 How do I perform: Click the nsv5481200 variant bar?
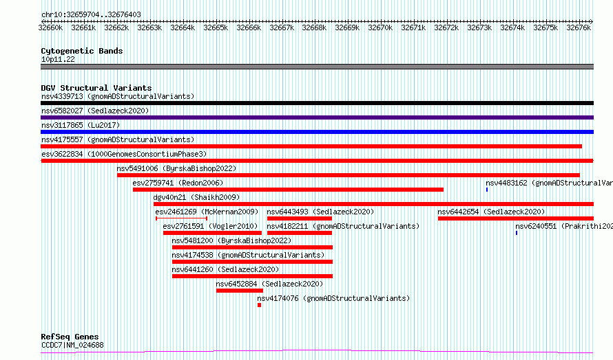[x=252, y=247]
